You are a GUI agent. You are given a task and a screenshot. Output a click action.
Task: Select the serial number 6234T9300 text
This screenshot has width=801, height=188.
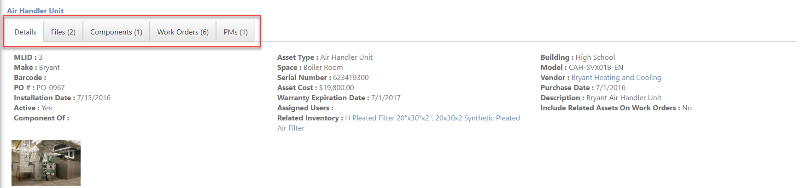pyautogui.click(x=351, y=78)
